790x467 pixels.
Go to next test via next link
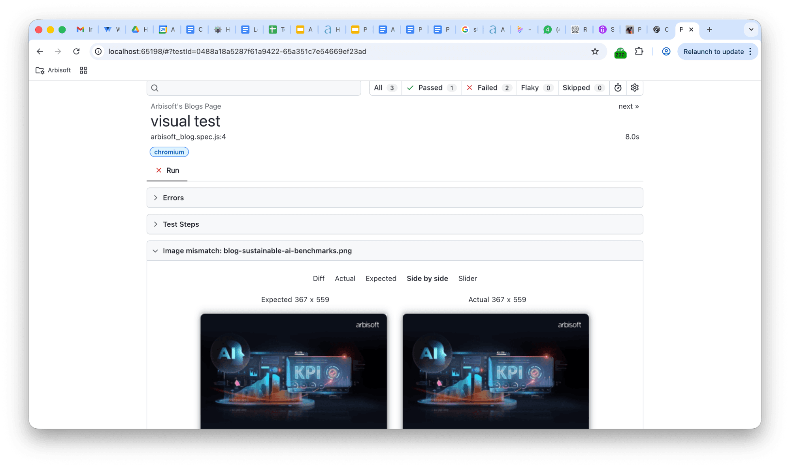(628, 106)
